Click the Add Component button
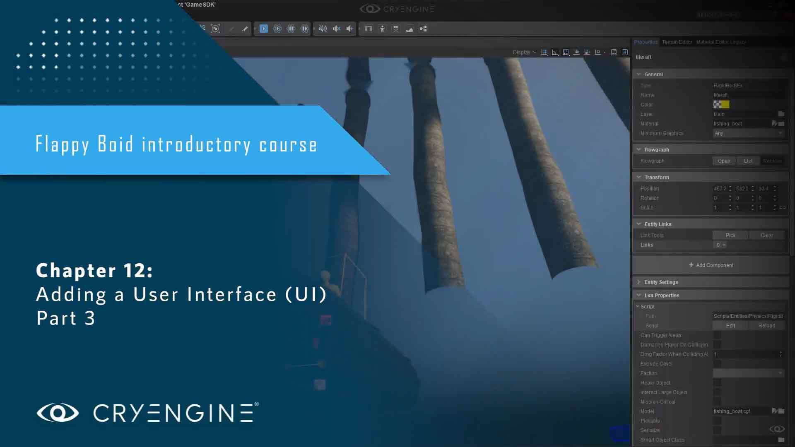Screen dimensions: 795x447 point(711,265)
